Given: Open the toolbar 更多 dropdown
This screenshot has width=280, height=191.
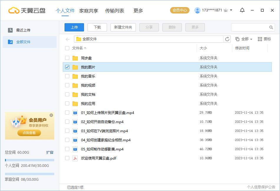Looking at the screenshot, I should (195, 27).
